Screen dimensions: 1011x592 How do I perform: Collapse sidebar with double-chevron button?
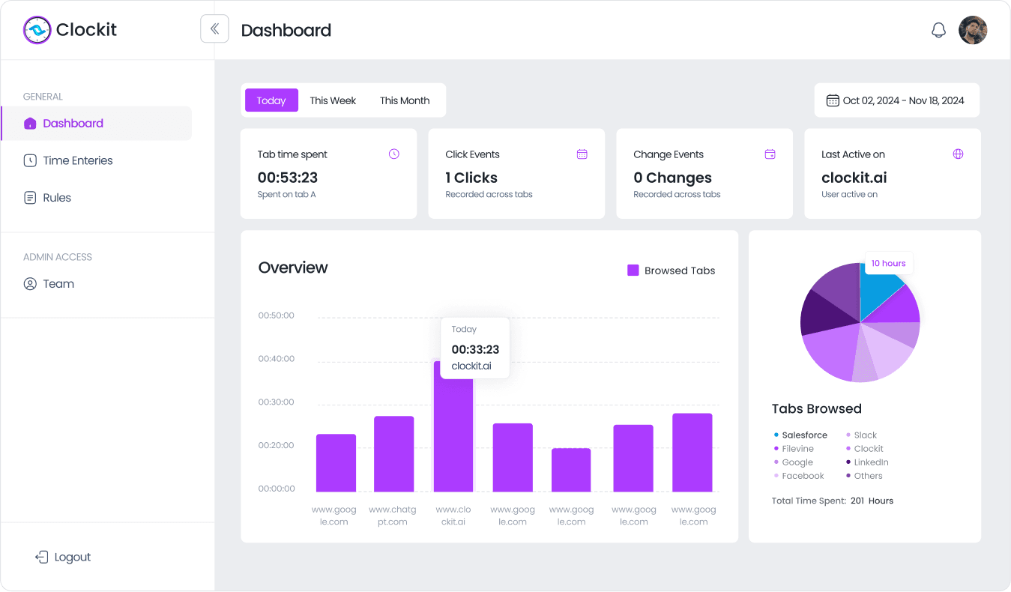214,29
